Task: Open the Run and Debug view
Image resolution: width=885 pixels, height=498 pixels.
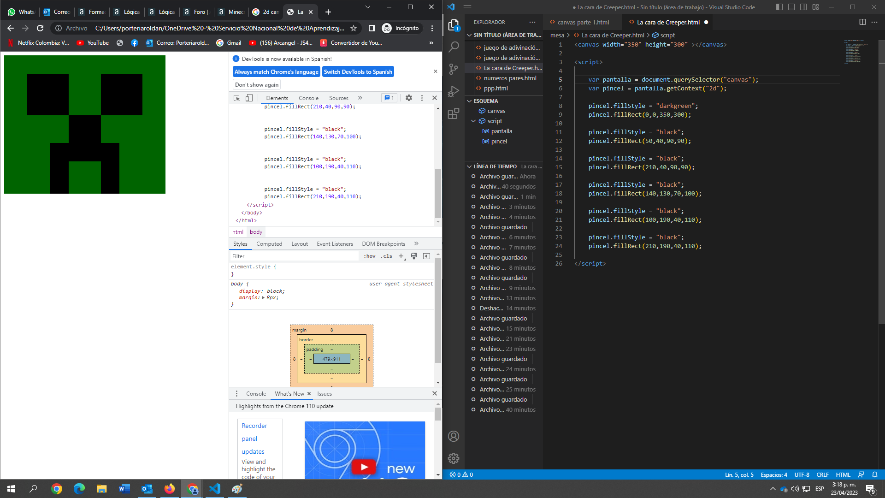Action: pyautogui.click(x=454, y=91)
